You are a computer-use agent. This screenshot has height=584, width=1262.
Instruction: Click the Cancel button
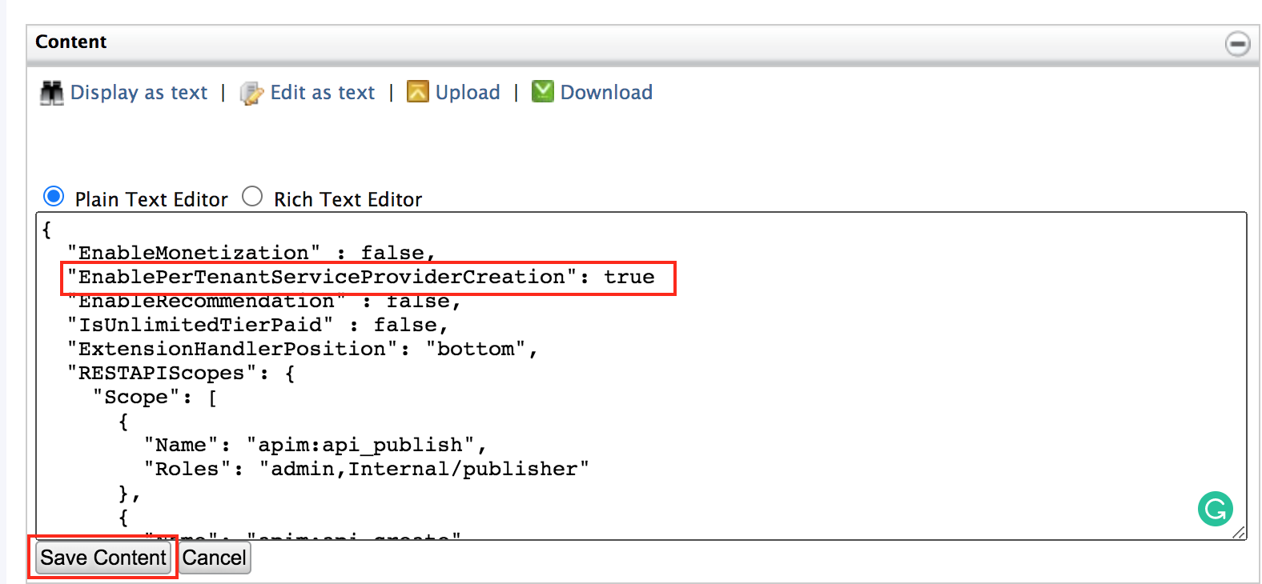coord(214,558)
